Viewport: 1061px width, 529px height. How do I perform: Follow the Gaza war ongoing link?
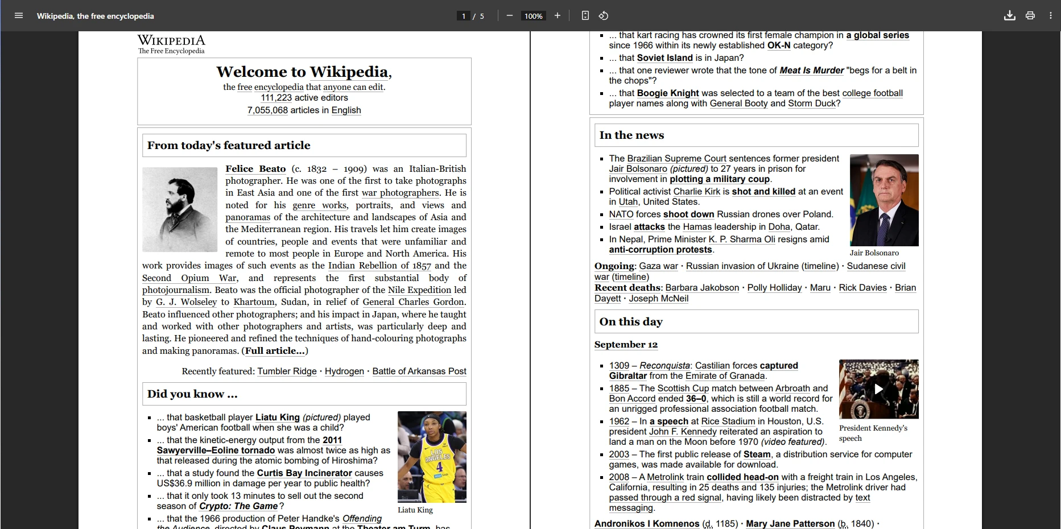tap(658, 266)
